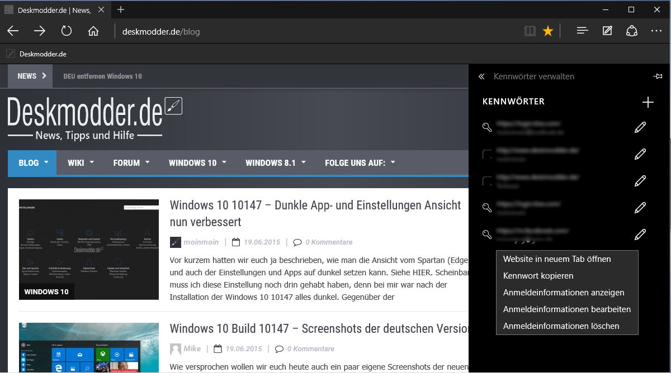The height and width of the screenshot is (373, 671).
Task: Open a new tab with the plus button
Action: click(x=121, y=9)
